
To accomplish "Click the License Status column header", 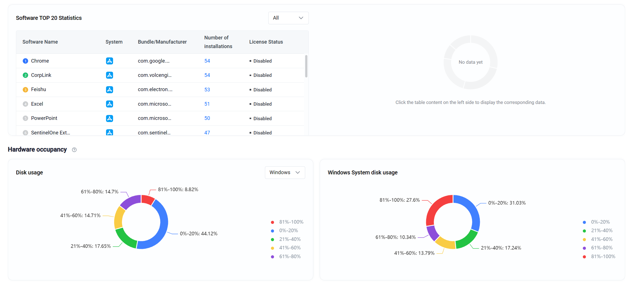I will 266,42.
